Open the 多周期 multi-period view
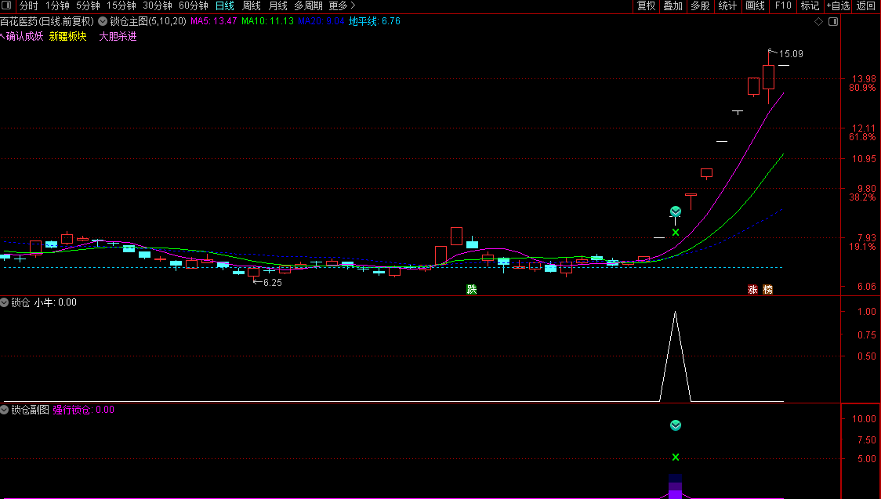Image resolution: width=881 pixels, height=499 pixels. tap(309, 5)
